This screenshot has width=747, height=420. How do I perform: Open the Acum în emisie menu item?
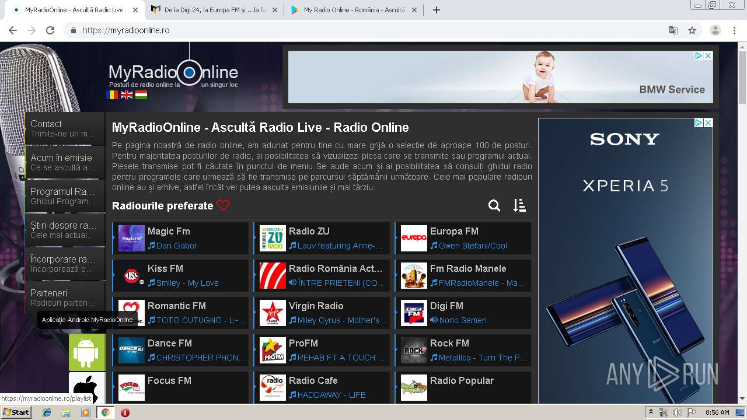point(64,162)
